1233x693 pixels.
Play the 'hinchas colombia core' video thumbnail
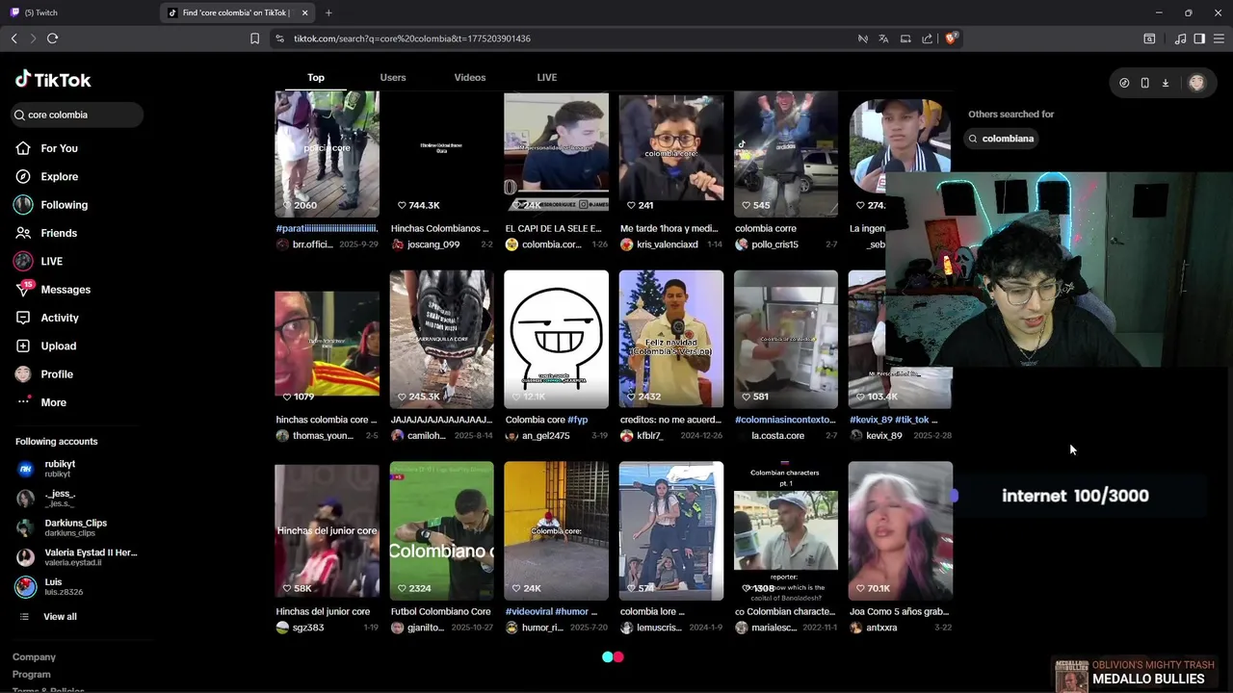coord(327,339)
